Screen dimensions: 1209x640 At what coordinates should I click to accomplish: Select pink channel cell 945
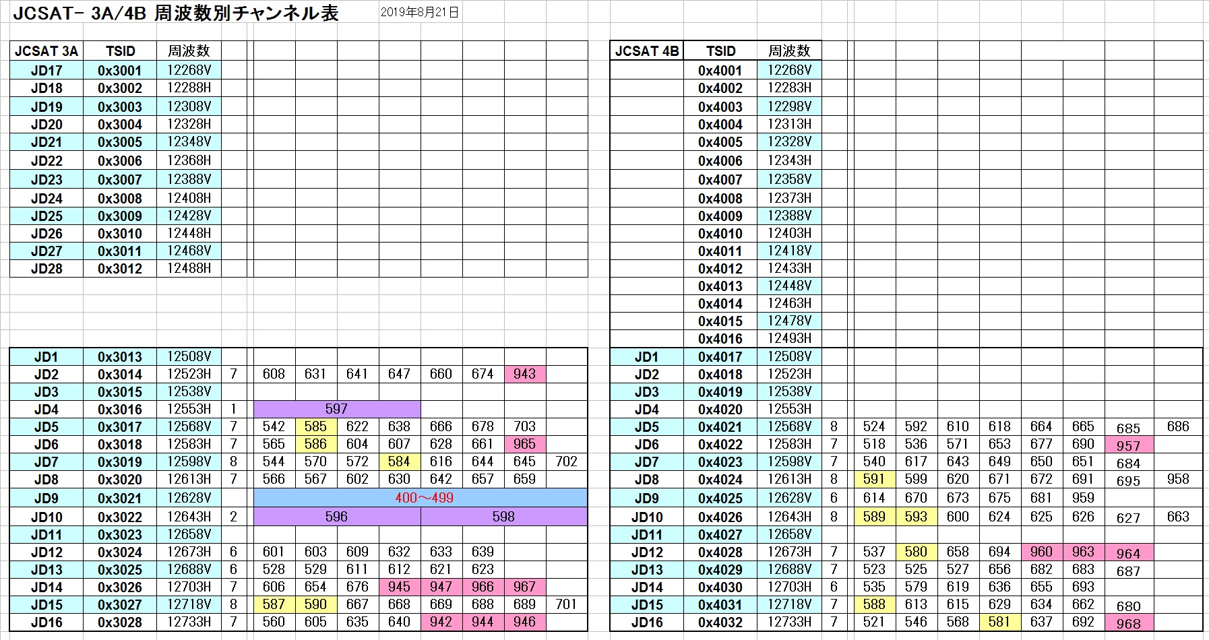pos(399,587)
